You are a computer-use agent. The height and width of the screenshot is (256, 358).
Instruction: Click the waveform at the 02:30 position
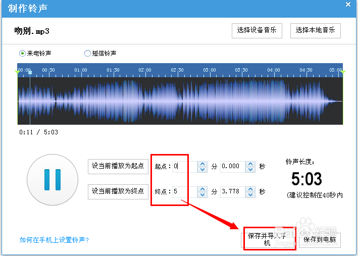click(x=177, y=101)
